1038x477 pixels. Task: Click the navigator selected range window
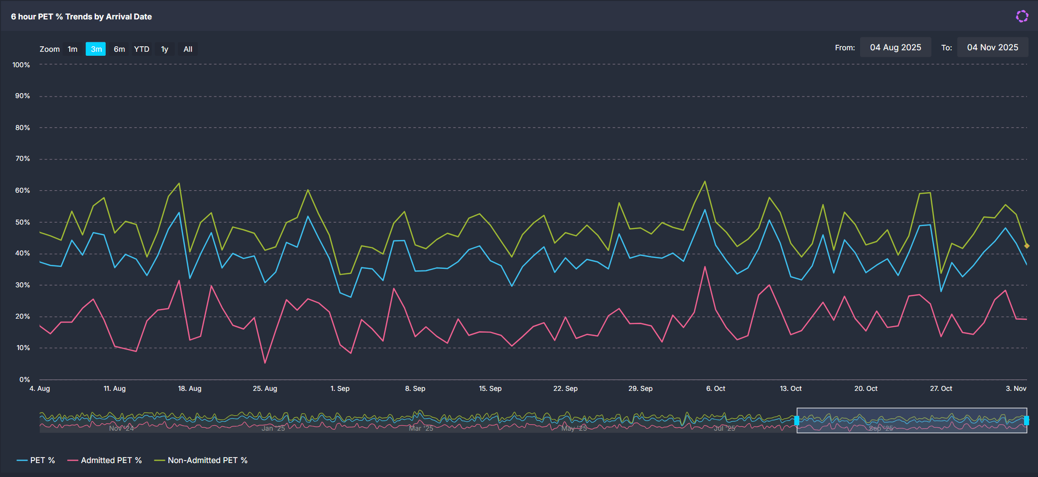pyautogui.click(x=912, y=420)
